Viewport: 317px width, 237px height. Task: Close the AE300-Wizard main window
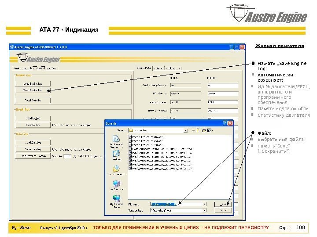pyautogui.click(x=242, y=47)
